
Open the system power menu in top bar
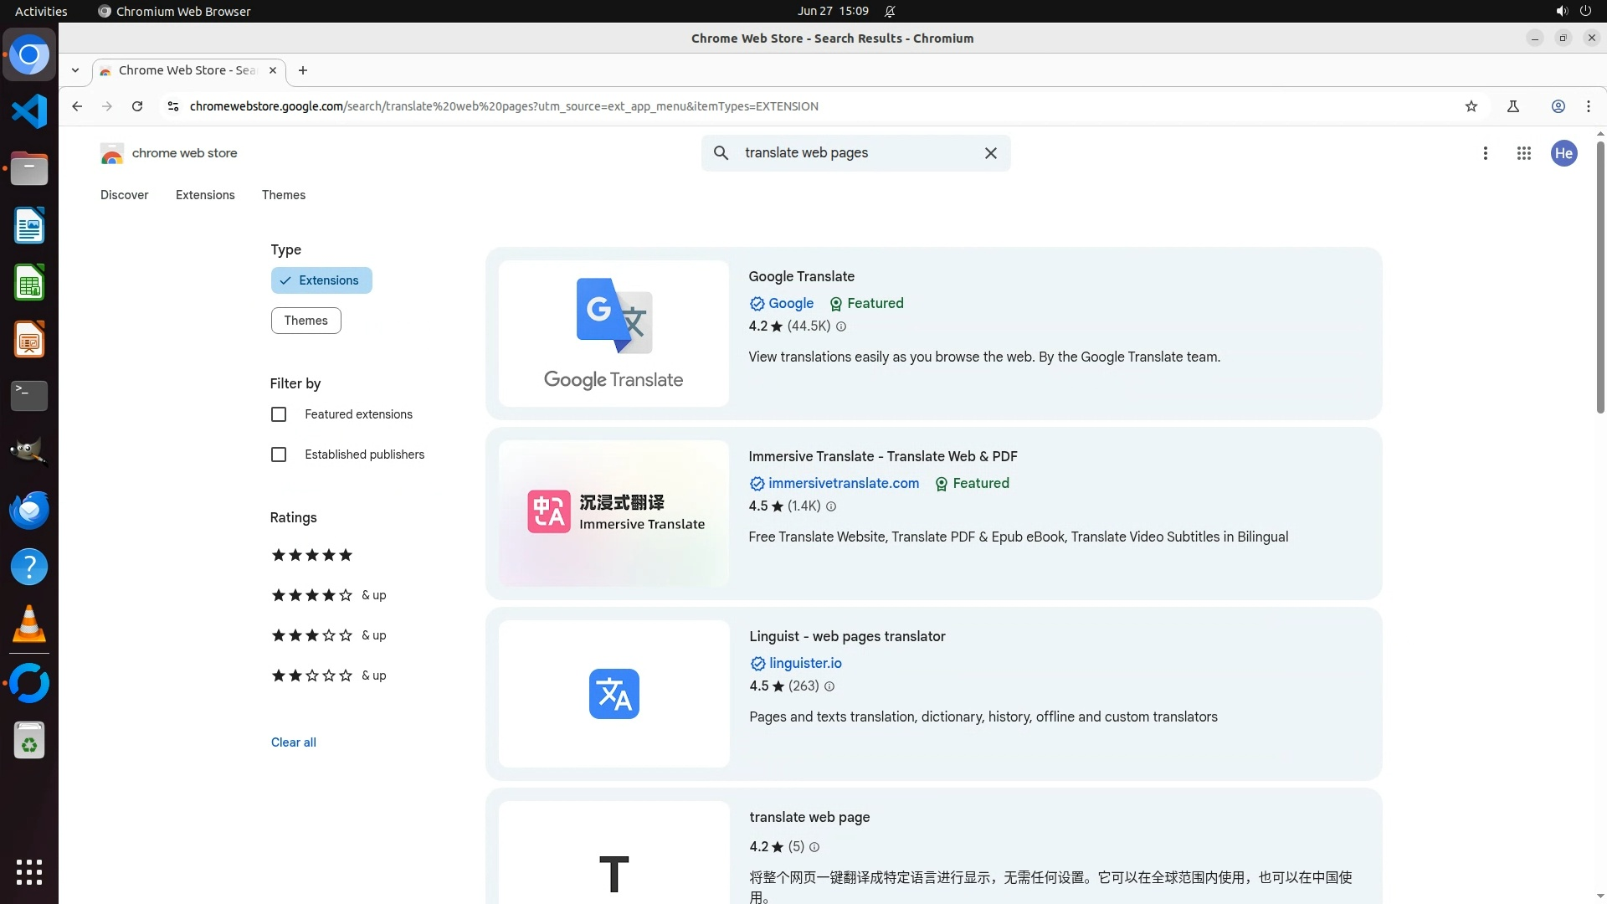tap(1585, 11)
